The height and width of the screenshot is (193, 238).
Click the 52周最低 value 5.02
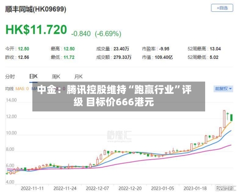tap(214, 57)
